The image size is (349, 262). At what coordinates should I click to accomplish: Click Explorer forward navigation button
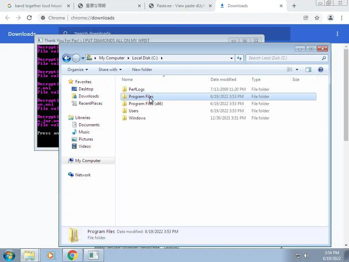(x=76, y=58)
